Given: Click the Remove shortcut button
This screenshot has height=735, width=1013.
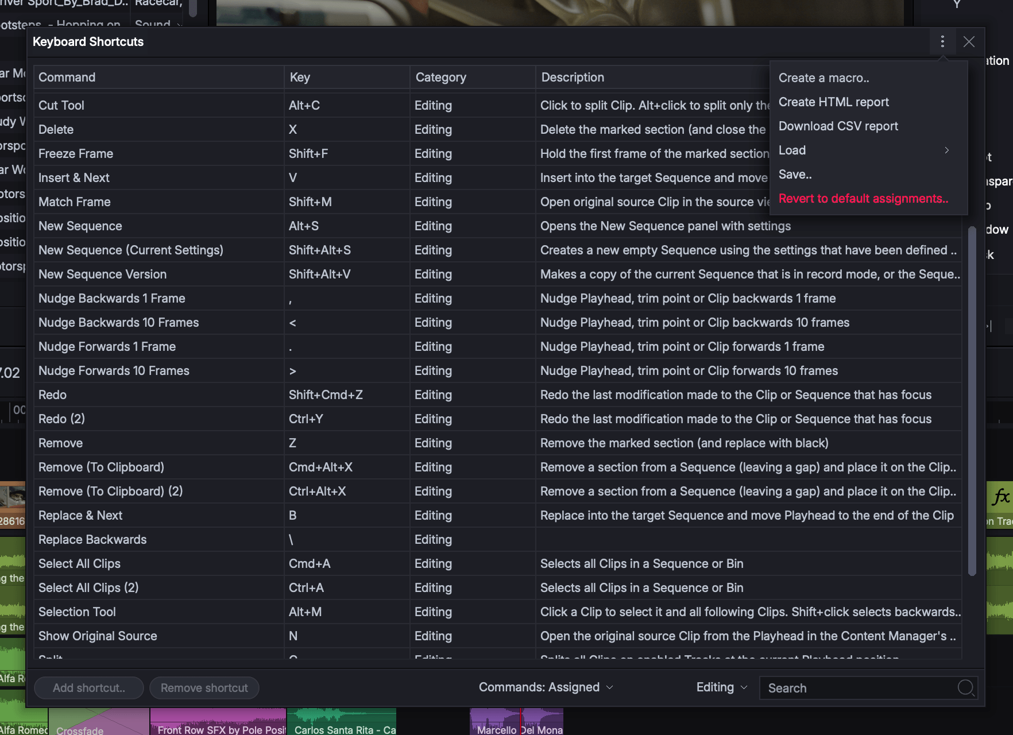Looking at the screenshot, I should (204, 688).
